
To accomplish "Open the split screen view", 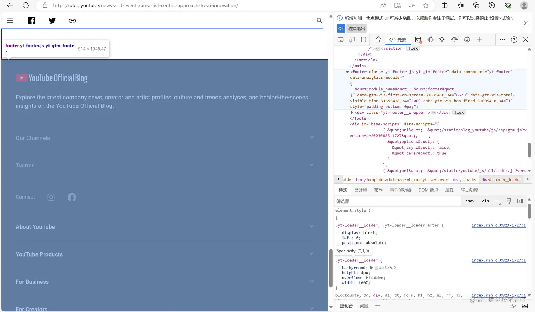I will pyautogui.click(x=445, y=5).
